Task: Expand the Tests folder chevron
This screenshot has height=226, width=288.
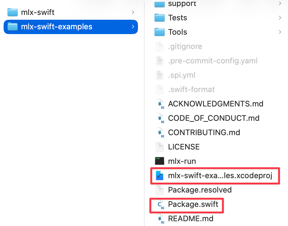Action: 280,18
